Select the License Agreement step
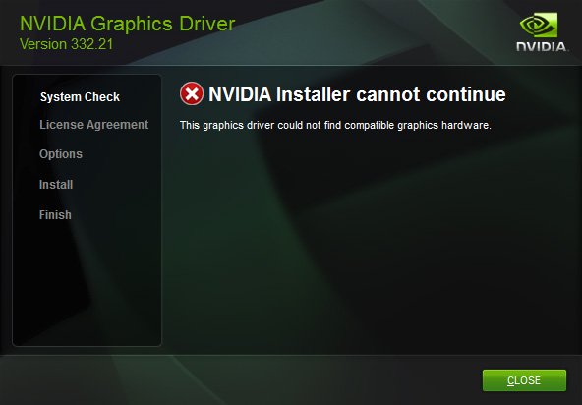582x405 pixels. click(94, 125)
